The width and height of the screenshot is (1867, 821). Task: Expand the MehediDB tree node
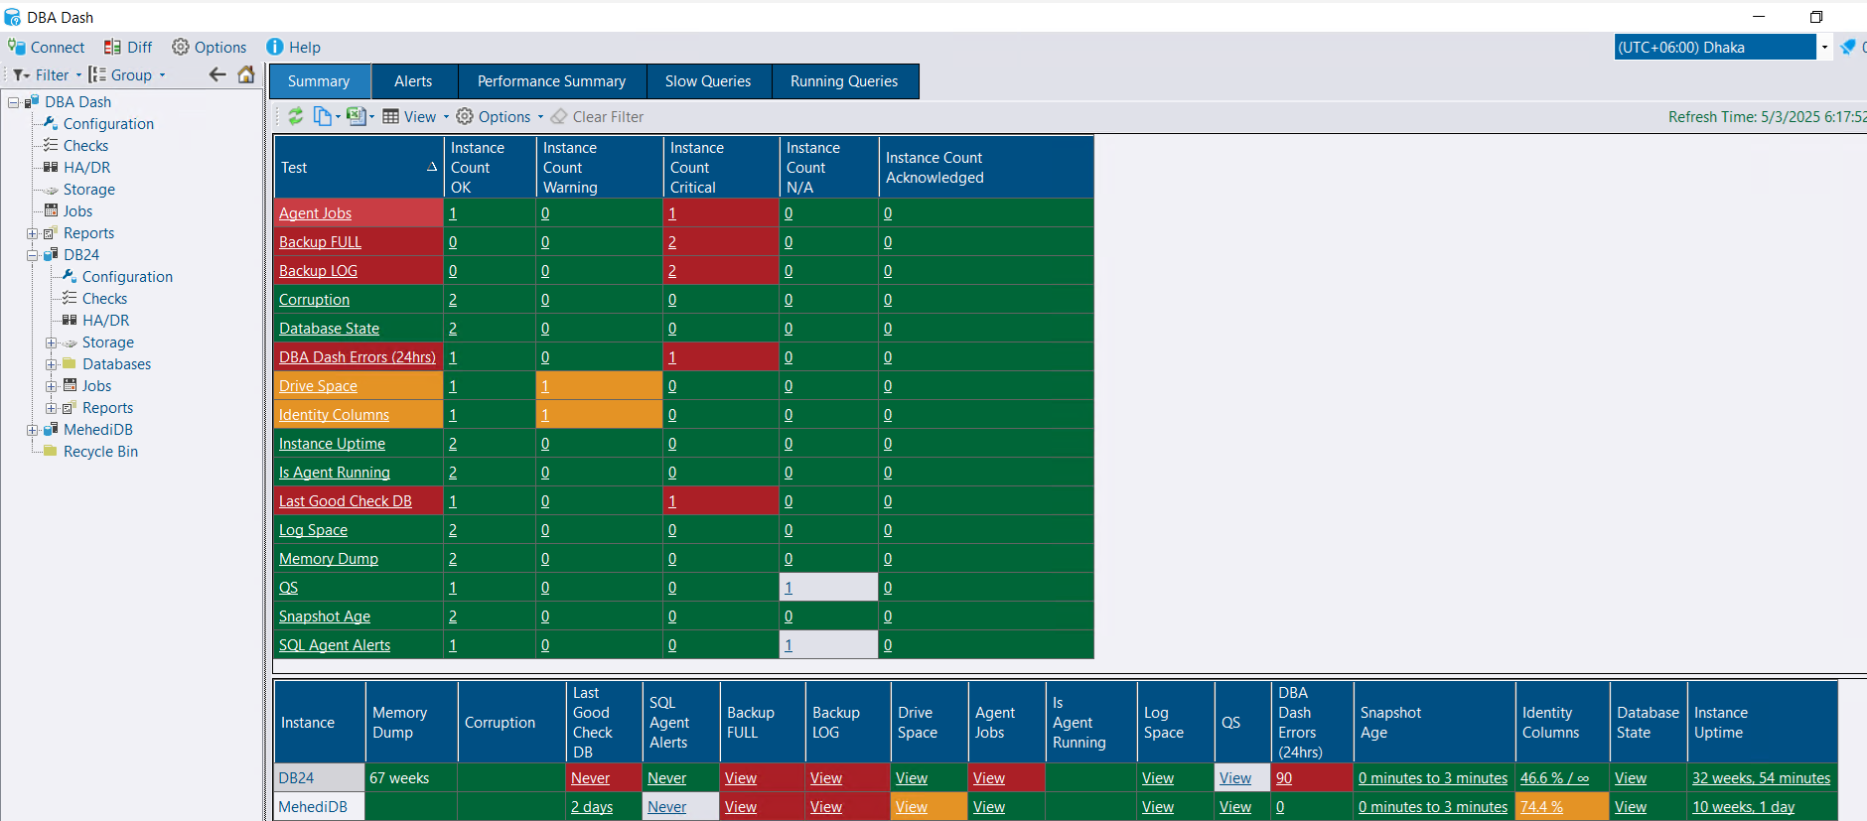(x=32, y=430)
